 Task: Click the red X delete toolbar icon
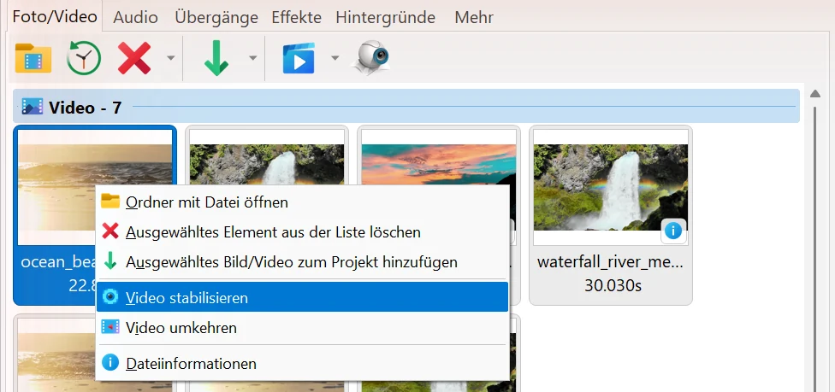click(134, 57)
